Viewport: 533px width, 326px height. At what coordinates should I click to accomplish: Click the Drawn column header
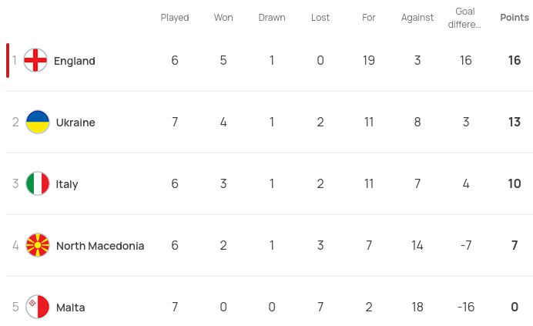click(272, 18)
